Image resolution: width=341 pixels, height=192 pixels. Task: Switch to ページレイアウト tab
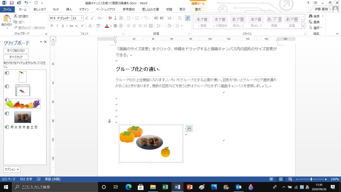(106, 9)
